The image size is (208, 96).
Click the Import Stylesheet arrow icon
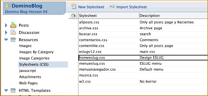112,7
